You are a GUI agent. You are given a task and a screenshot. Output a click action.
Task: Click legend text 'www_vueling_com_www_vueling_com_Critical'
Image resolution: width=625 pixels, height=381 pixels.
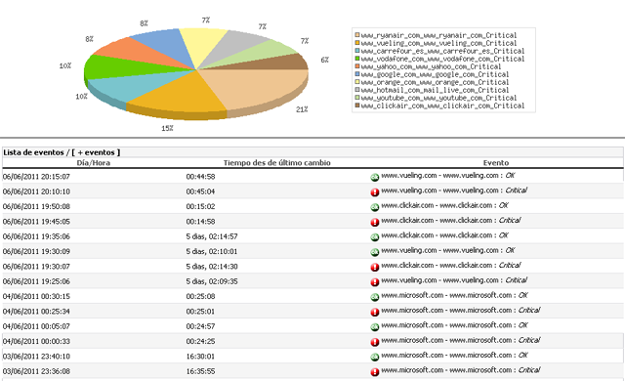[438, 43]
